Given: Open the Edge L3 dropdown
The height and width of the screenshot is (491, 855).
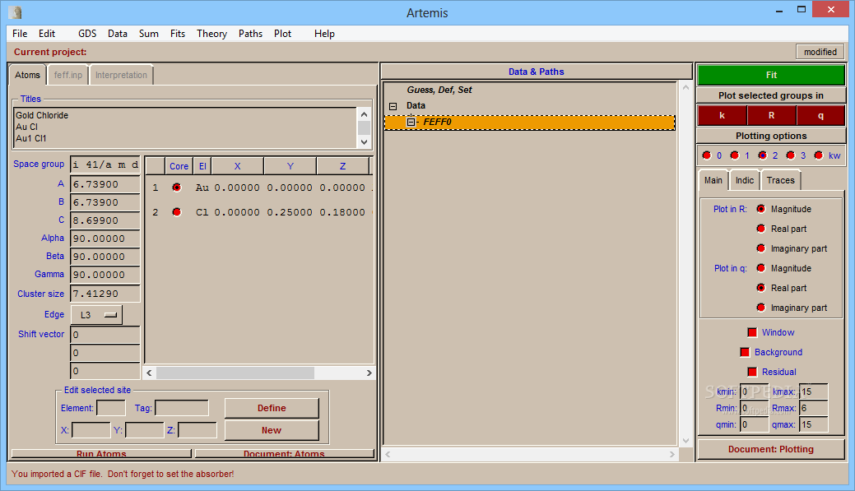Looking at the screenshot, I should [96, 315].
